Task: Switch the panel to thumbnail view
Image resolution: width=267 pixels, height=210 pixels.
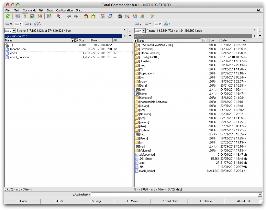Action: (32, 16)
